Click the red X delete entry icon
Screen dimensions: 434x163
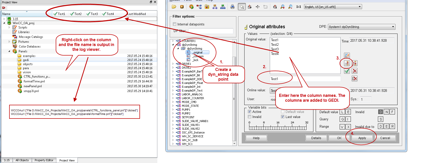point(354,71)
